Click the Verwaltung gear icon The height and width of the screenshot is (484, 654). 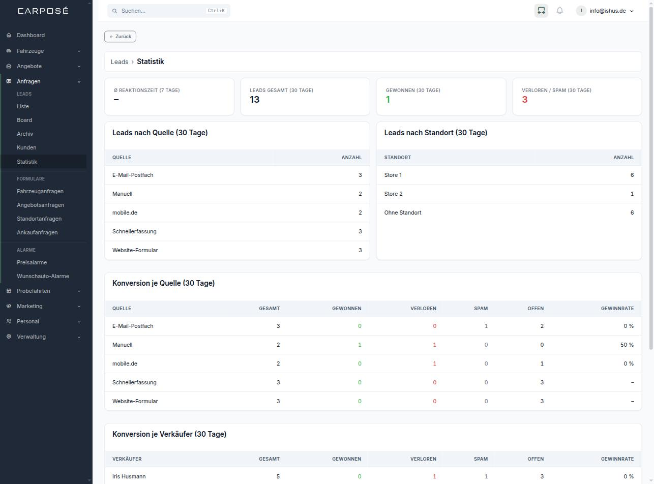(x=9, y=337)
